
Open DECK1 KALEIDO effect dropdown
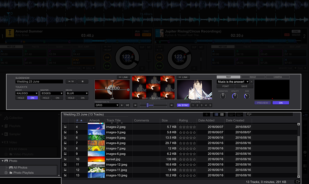(x=27, y=93)
